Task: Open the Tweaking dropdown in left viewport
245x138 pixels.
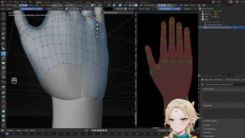Action: click(x=50, y=9)
